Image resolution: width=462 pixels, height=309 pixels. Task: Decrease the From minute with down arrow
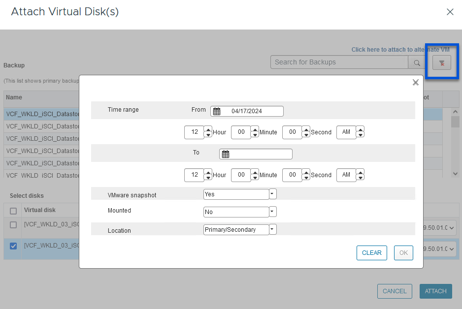(x=255, y=135)
